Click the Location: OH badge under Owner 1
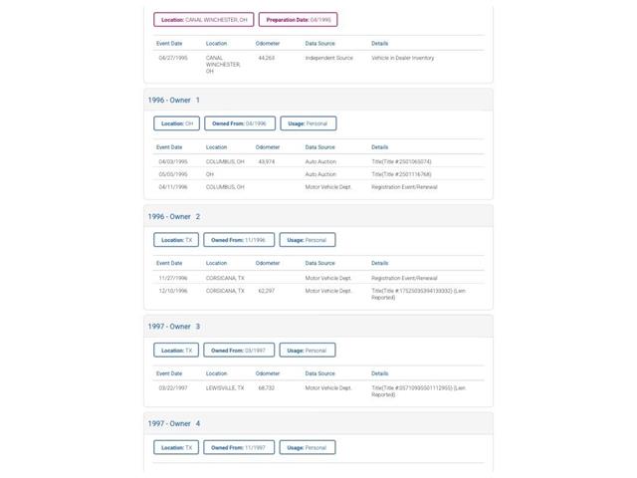Image resolution: width=637 pixels, height=478 pixels. tap(177, 123)
